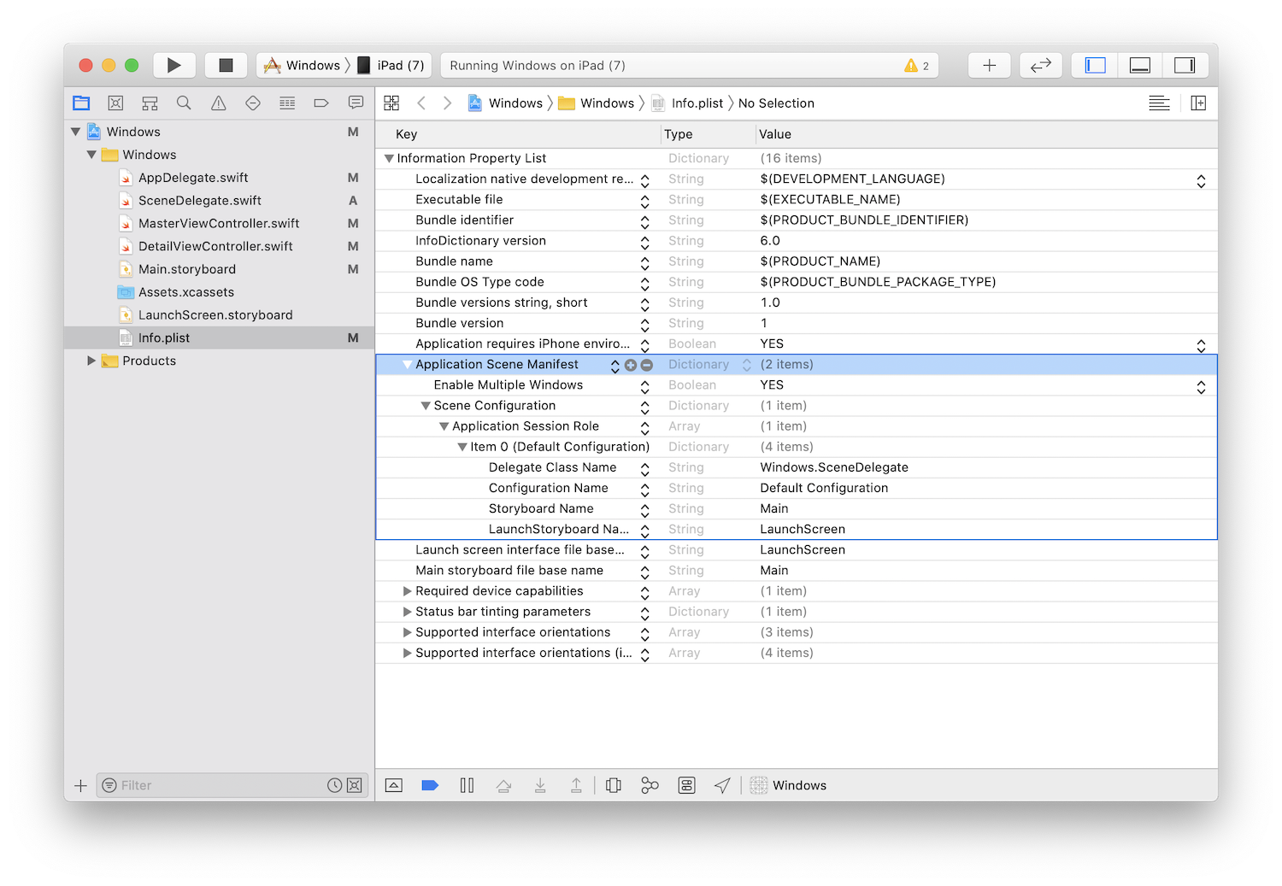Click Info.plist in jump bar
This screenshot has width=1282, height=886.
(688, 103)
